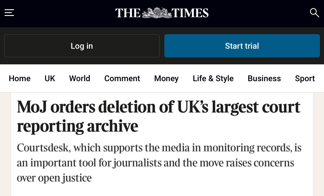Screen dimensions: 324x196
Task: Click The Times masthead logo
Action: [x=162, y=13]
